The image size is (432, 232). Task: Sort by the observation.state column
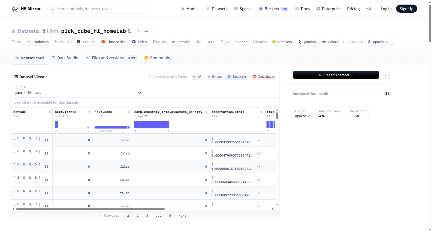click(x=261, y=112)
